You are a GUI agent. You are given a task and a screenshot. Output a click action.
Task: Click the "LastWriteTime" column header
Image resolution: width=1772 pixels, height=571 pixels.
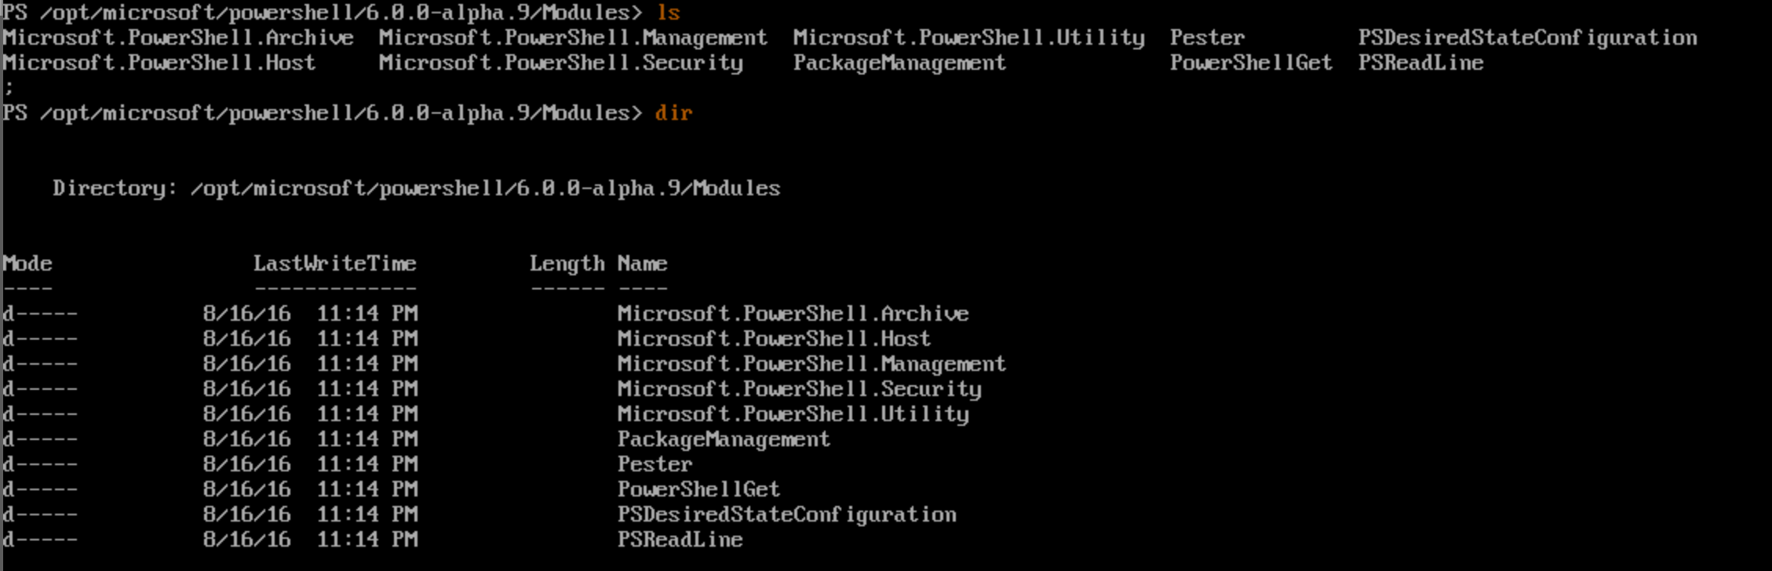[334, 264]
